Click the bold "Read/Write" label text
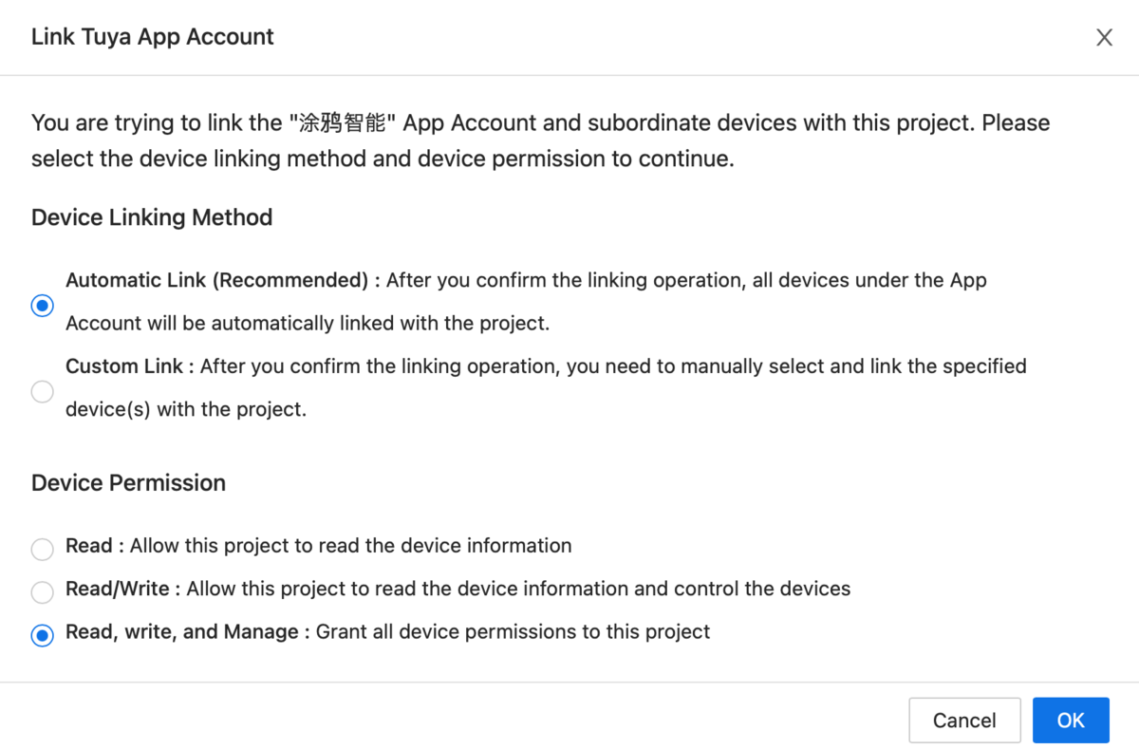 pos(117,589)
